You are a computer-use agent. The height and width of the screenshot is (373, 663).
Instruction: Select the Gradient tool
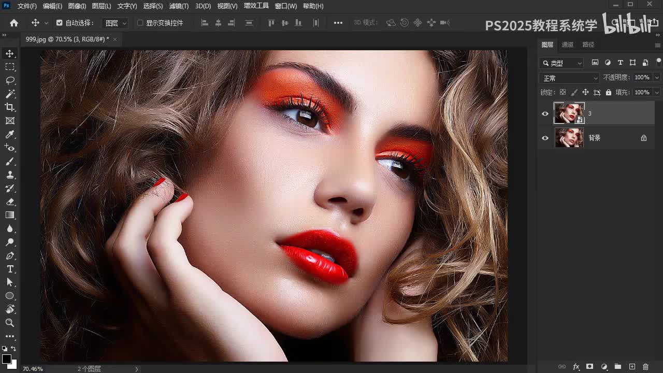click(10, 215)
